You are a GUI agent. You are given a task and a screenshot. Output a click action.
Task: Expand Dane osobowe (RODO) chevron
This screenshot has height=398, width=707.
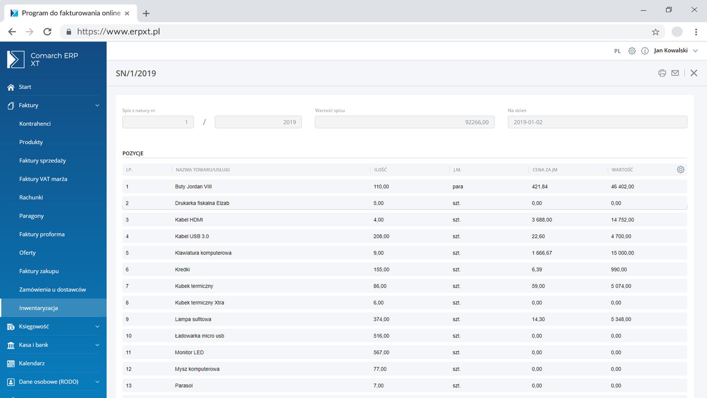pyautogui.click(x=97, y=382)
